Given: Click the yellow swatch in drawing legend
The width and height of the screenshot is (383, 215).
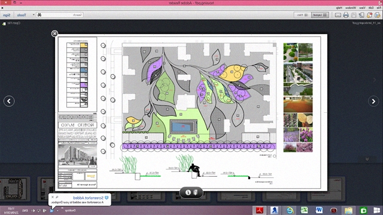Looking at the screenshot, I should point(84,45).
